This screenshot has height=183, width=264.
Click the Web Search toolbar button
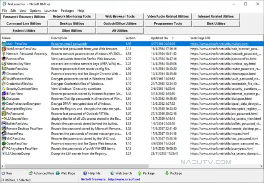click(x=121, y=173)
